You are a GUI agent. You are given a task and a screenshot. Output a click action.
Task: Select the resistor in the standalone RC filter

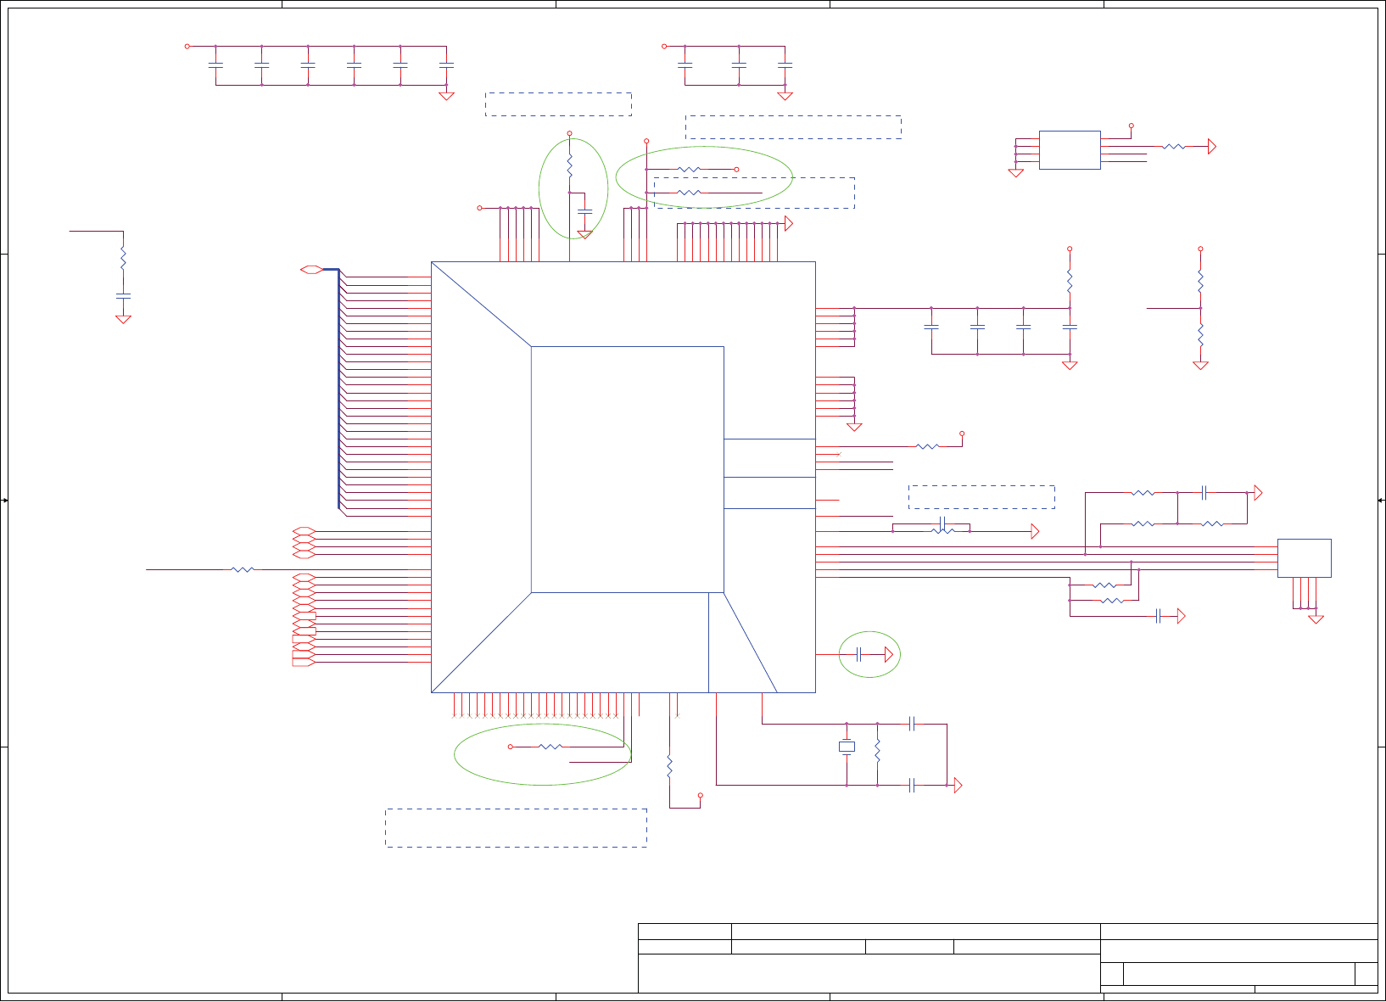click(x=123, y=257)
